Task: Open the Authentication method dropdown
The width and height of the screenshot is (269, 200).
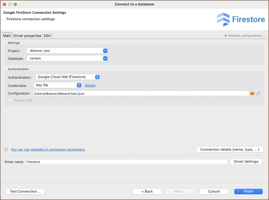Action: pos(98,77)
